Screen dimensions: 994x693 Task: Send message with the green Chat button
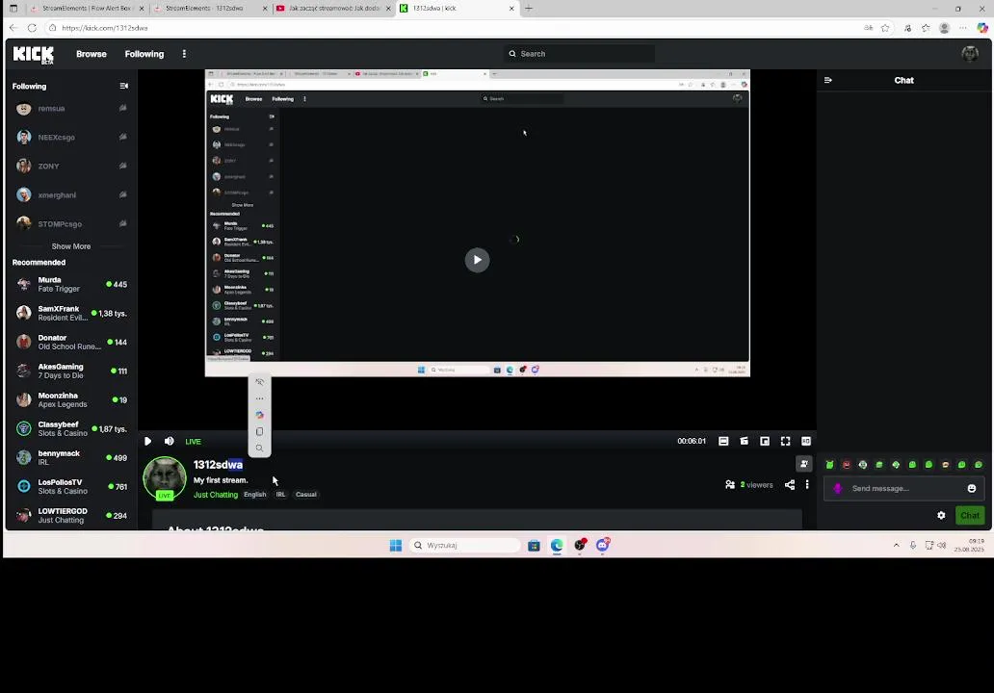pyautogui.click(x=970, y=516)
